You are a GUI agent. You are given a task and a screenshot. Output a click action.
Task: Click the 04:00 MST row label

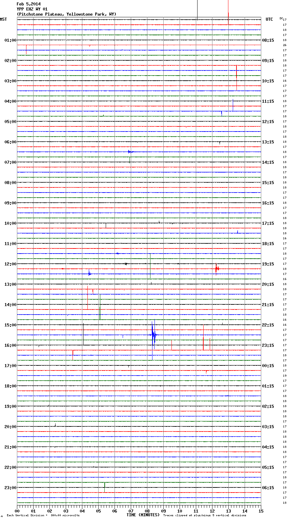pyautogui.click(x=10, y=101)
